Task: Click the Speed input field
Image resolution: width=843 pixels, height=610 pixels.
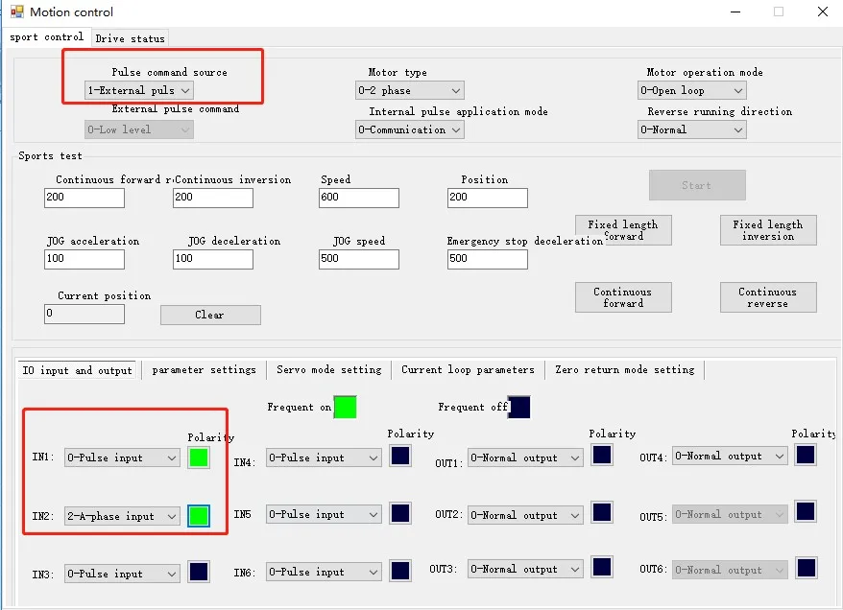Action: point(358,198)
